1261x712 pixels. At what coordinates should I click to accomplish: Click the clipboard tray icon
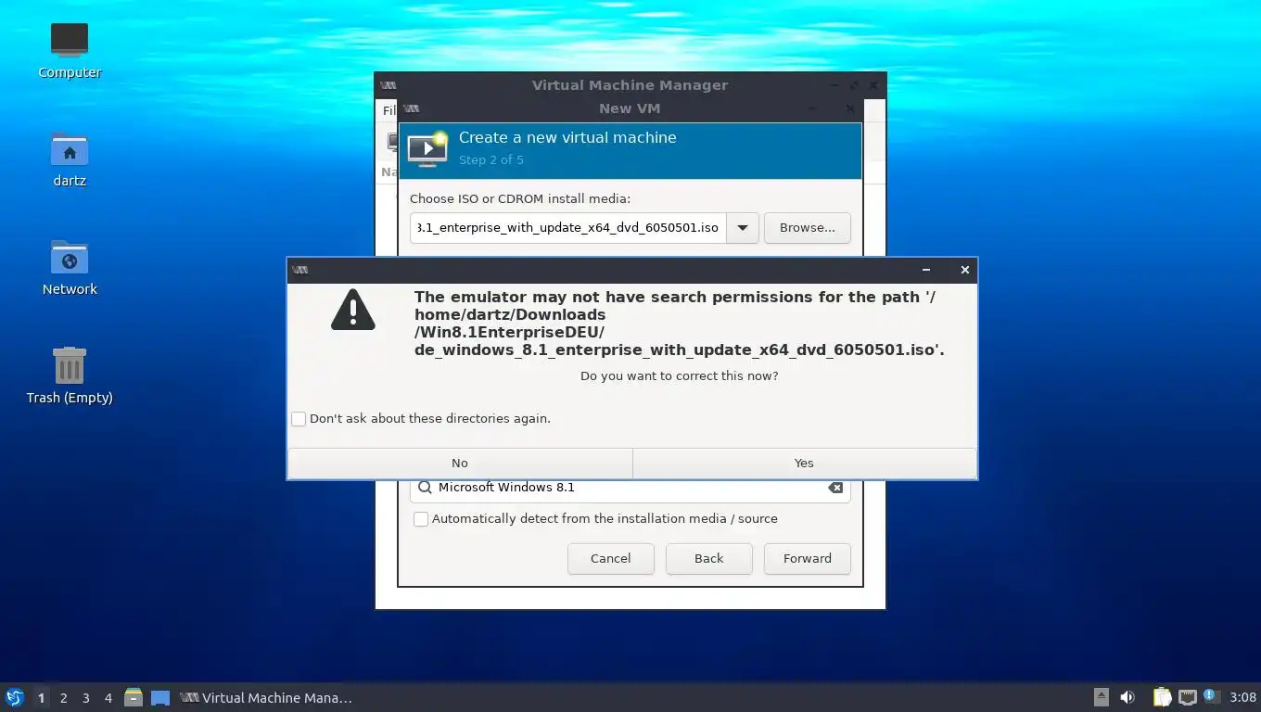coord(1162,697)
